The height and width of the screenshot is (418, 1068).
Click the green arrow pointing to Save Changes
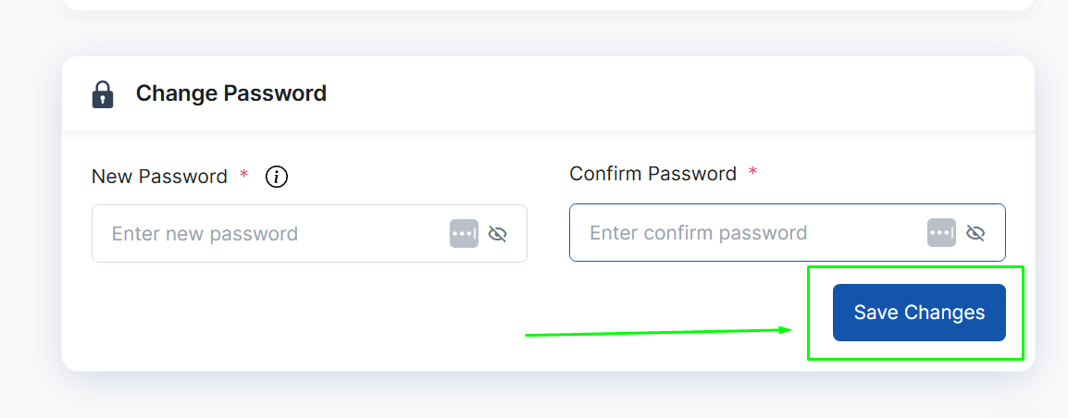pyautogui.click(x=659, y=332)
